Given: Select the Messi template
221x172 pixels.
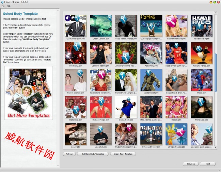Looking at the screenshot, I should [202, 80].
